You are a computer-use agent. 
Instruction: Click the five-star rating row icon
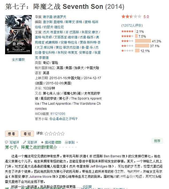127,31
